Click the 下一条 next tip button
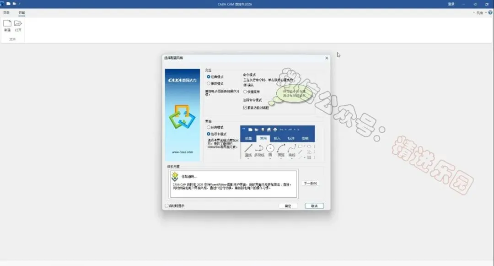The height and width of the screenshot is (266, 494). (x=310, y=183)
